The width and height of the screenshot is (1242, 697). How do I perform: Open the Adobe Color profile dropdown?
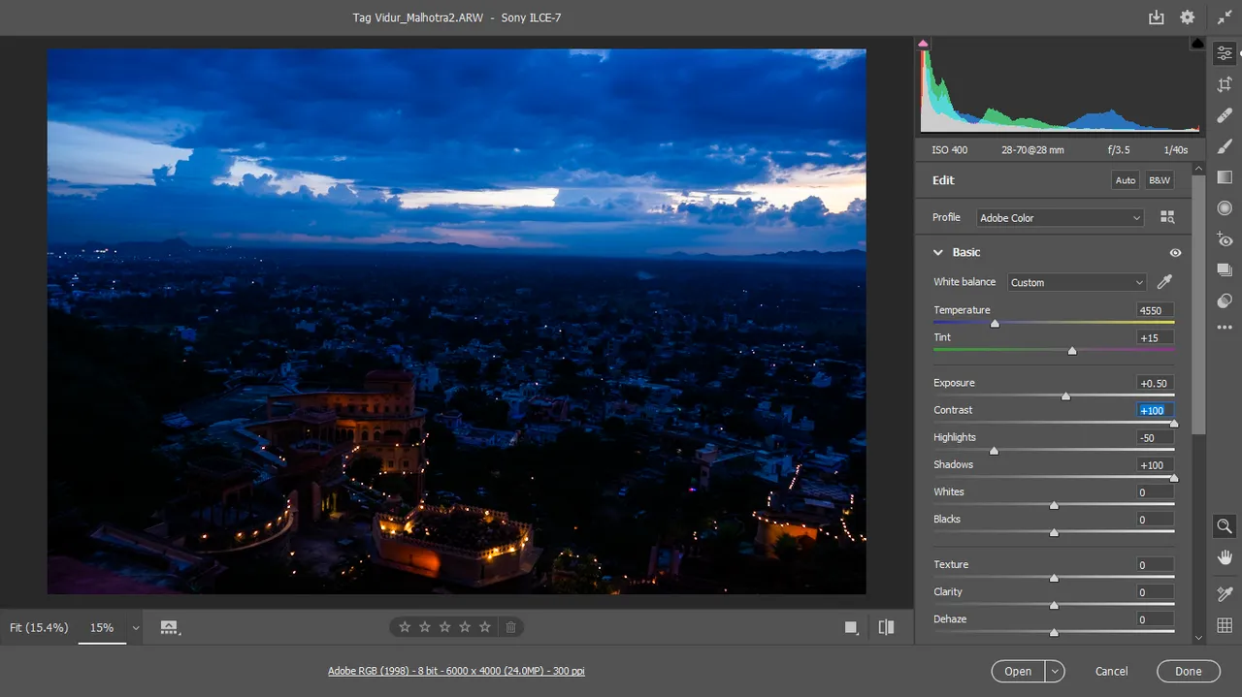pos(1060,218)
